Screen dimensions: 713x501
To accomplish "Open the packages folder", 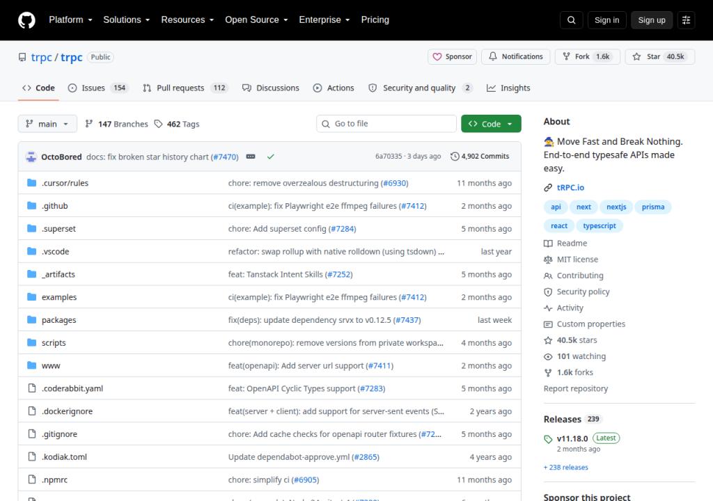I will tap(58, 320).
